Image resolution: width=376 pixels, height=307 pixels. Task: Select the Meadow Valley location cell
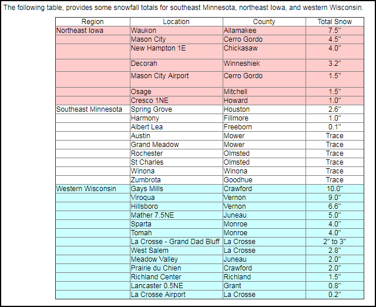(176, 259)
